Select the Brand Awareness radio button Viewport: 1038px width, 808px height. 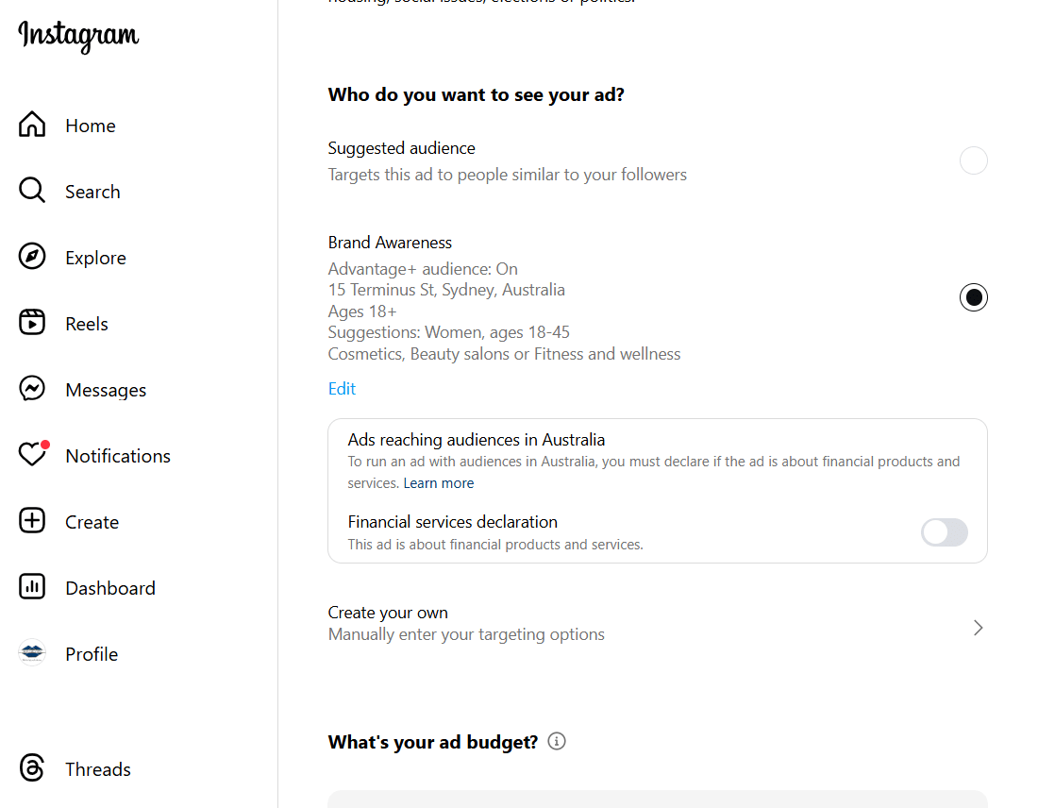[973, 297]
